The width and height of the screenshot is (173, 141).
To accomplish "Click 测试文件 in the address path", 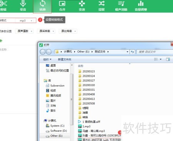I will 100,51.
